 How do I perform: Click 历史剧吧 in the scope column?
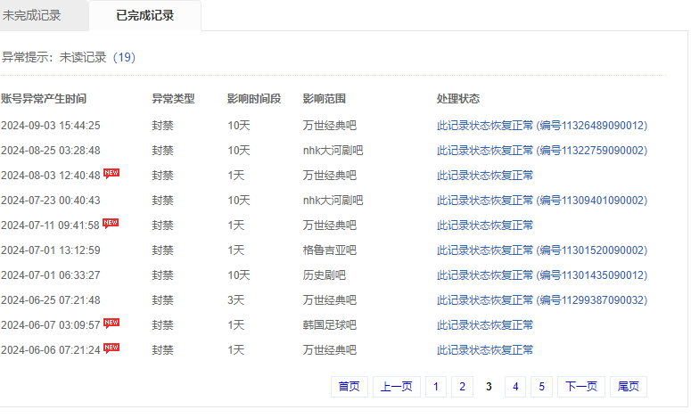coord(324,275)
